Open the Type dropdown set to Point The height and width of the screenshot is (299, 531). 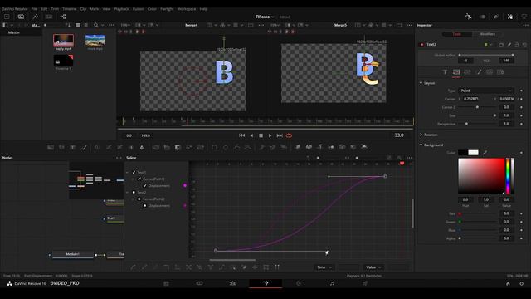click(x=486, y=91)
